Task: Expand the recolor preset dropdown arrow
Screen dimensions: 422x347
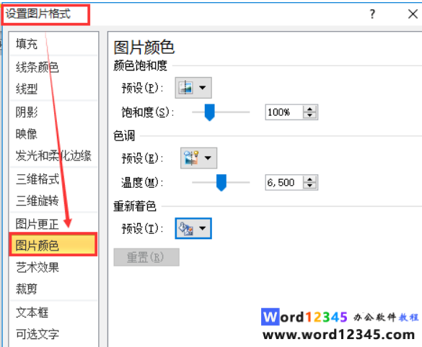Action: tap(203, 228)
